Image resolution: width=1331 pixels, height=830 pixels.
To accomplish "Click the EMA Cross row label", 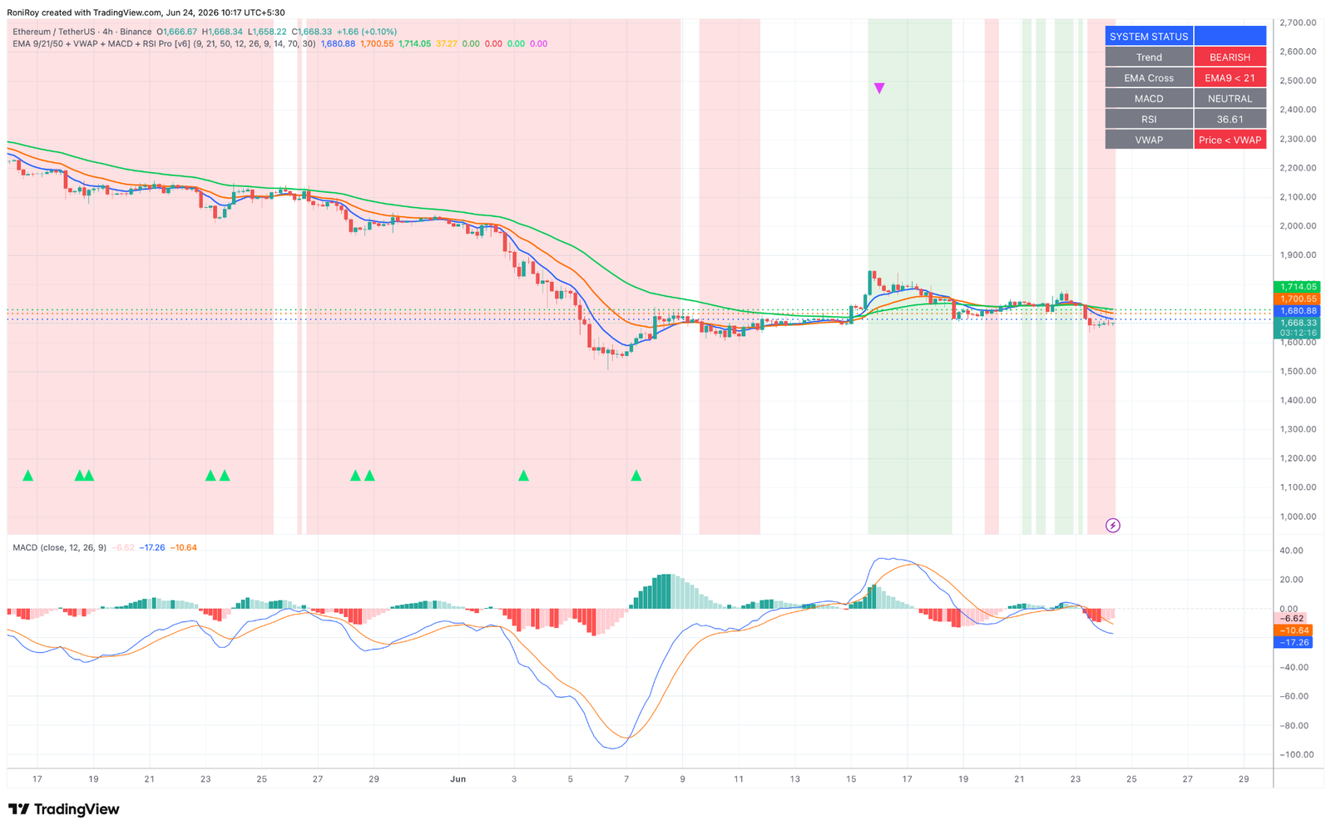I will pyautogui.click(x=1149, y=78).
